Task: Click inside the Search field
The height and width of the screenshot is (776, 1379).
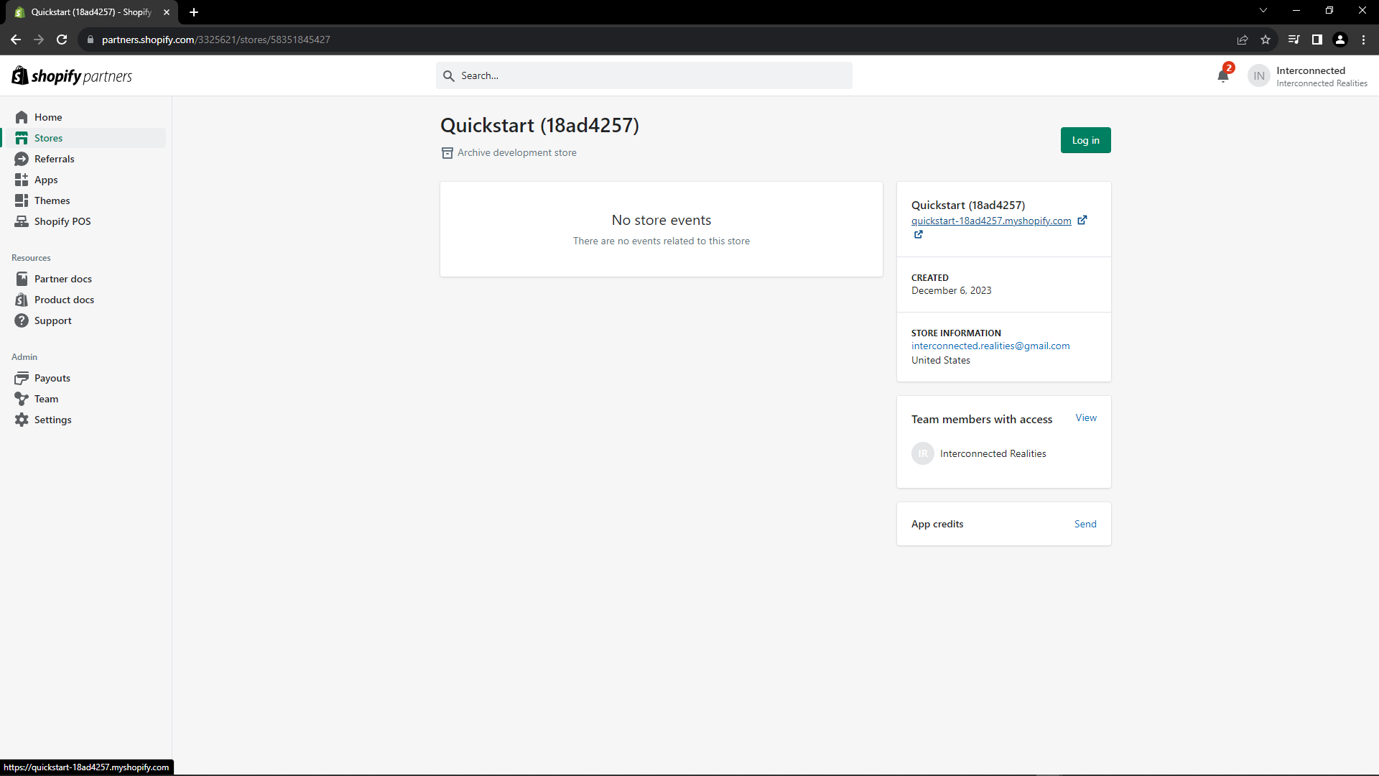Action: pos(644,75)
